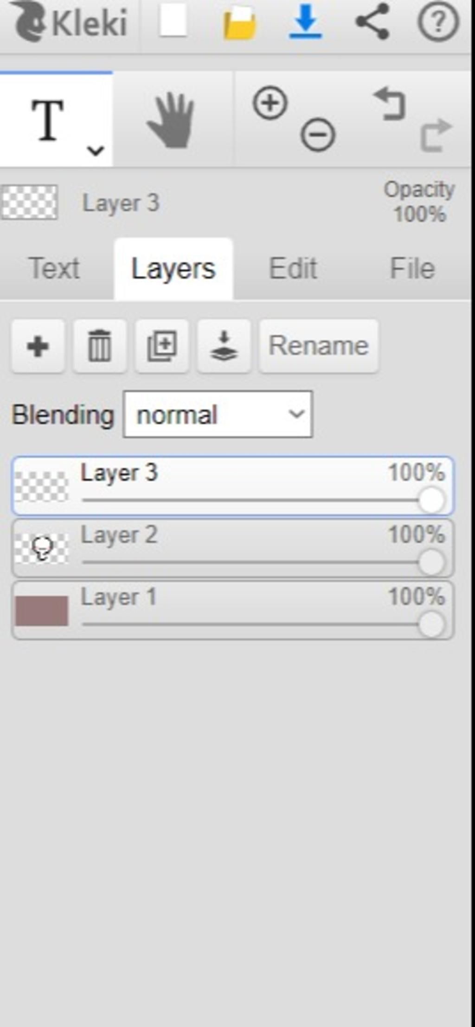Image resolution: width=475 pixels, height=1027 pixels.
Task: Add a new layer
Action: (38, 346)
